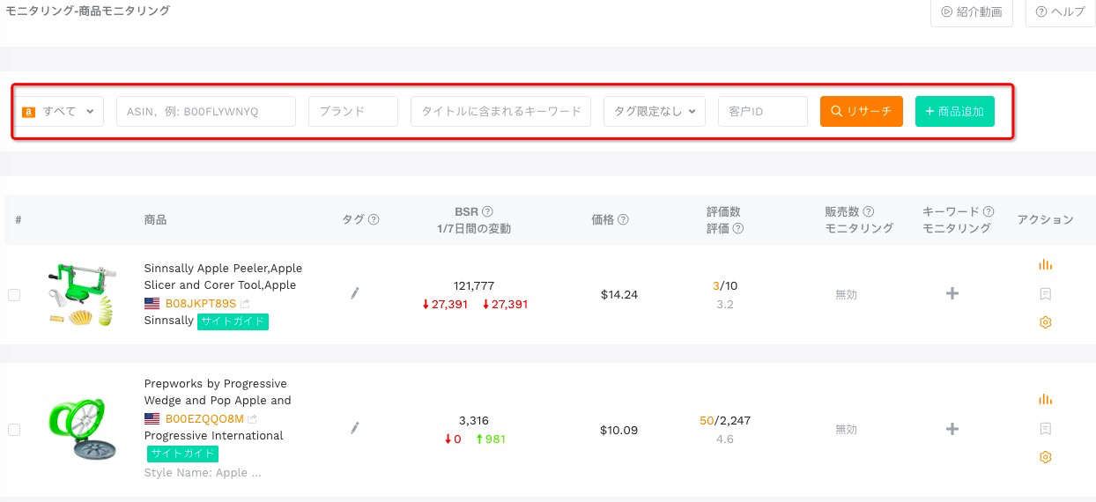Image resolution: width=1096 pixels, height=502 pixels.
Task: Click external link icon beside B08JKPT89S
Action: (x=245, y=304)
